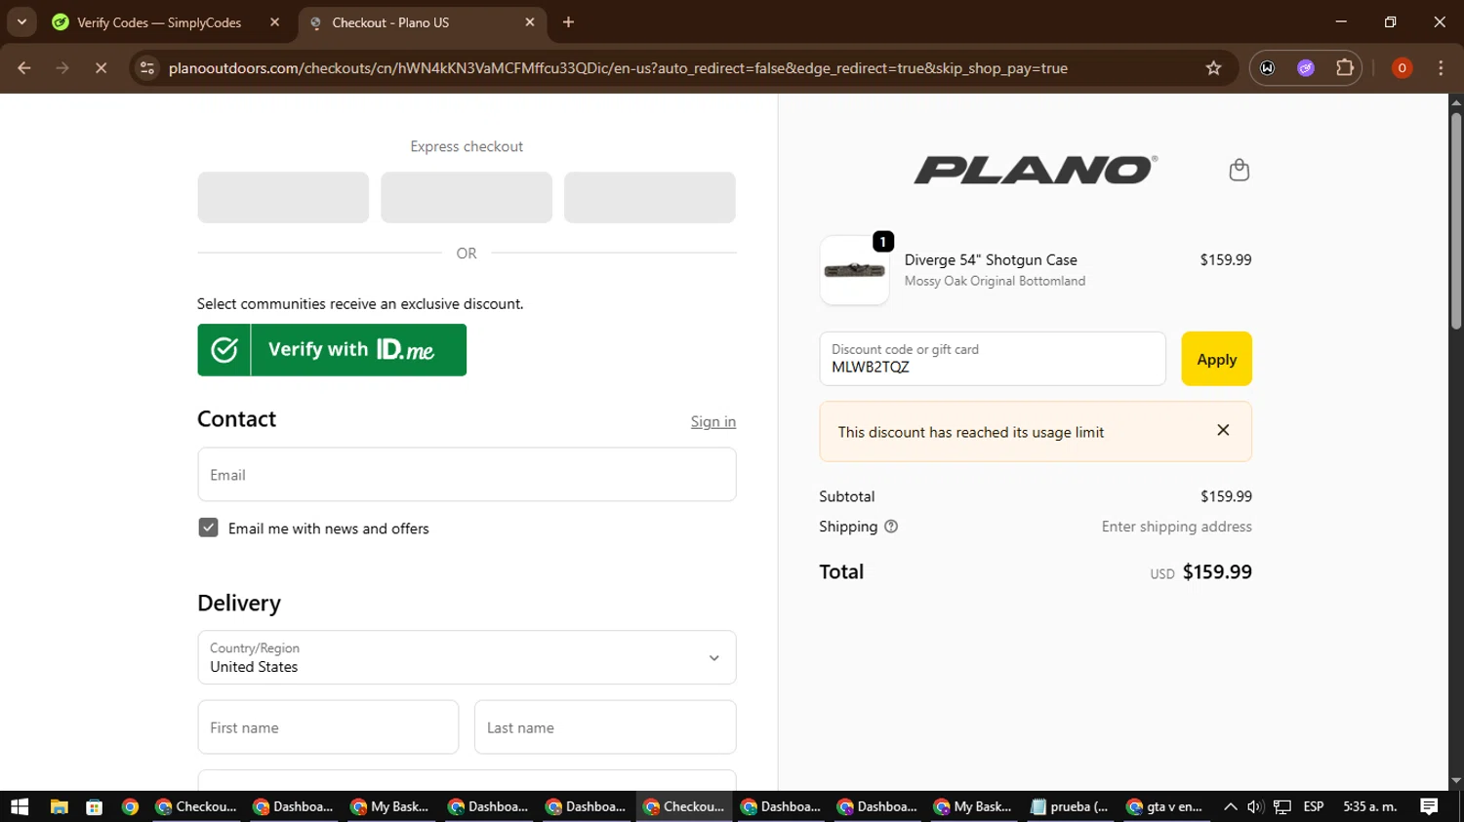Open the Windows Start menu
This screenshot has width=1464, height=822.
pyautogui.click(x=20, y=806)
